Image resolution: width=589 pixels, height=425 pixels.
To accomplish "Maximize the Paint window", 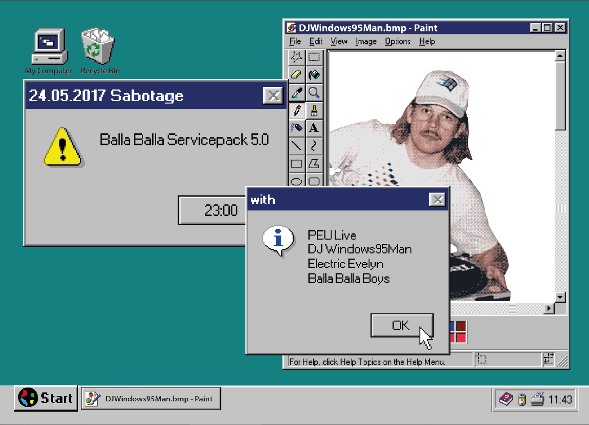I will pos(547,28).
